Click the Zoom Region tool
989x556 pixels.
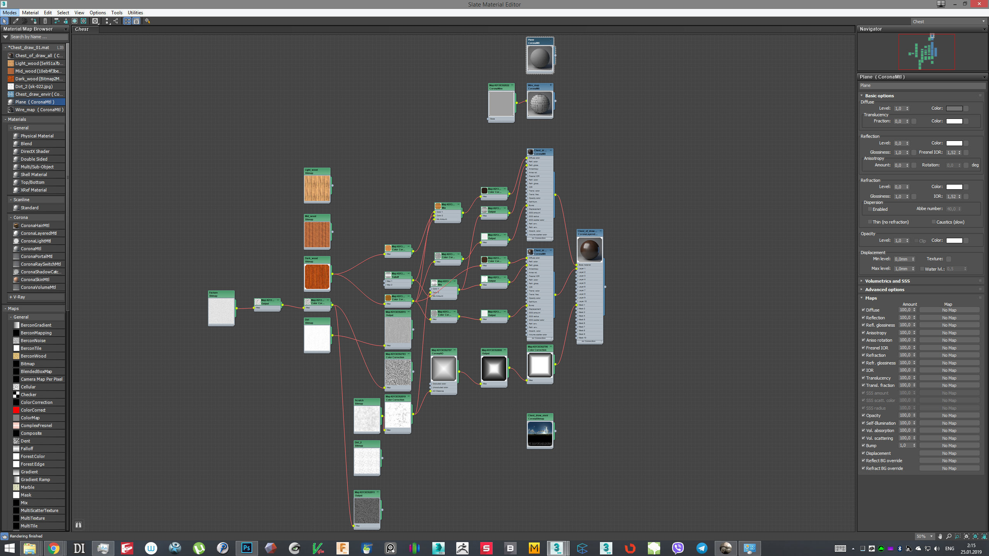pyautogui.click(x=958, y=536)
